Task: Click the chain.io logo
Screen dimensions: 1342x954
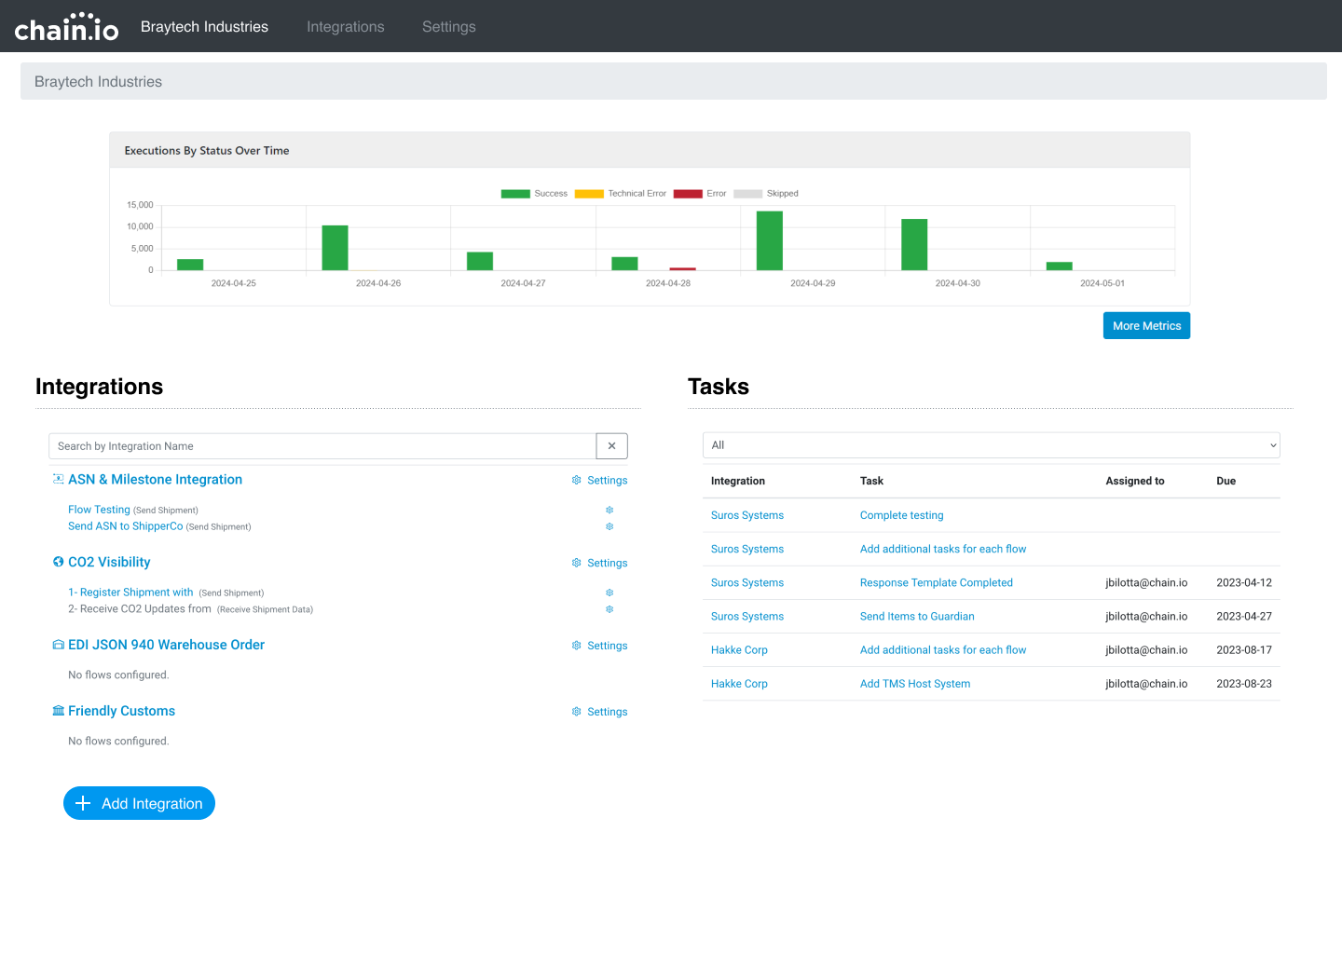Action: [x=66, y=27]
